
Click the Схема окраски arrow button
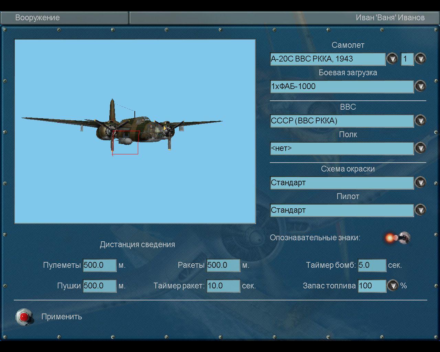coord(420,183)
